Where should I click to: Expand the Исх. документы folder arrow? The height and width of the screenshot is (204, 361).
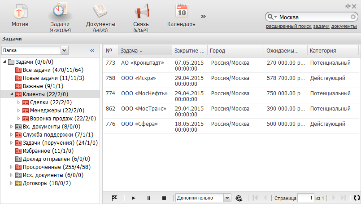[11, 175]
